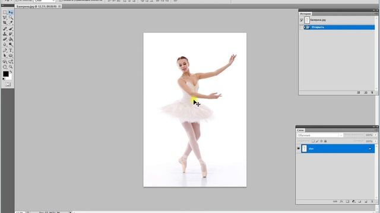Select the background layer row
Viewport: 380px width, 213px height.
pyautogui.click(x=337, y=149)
